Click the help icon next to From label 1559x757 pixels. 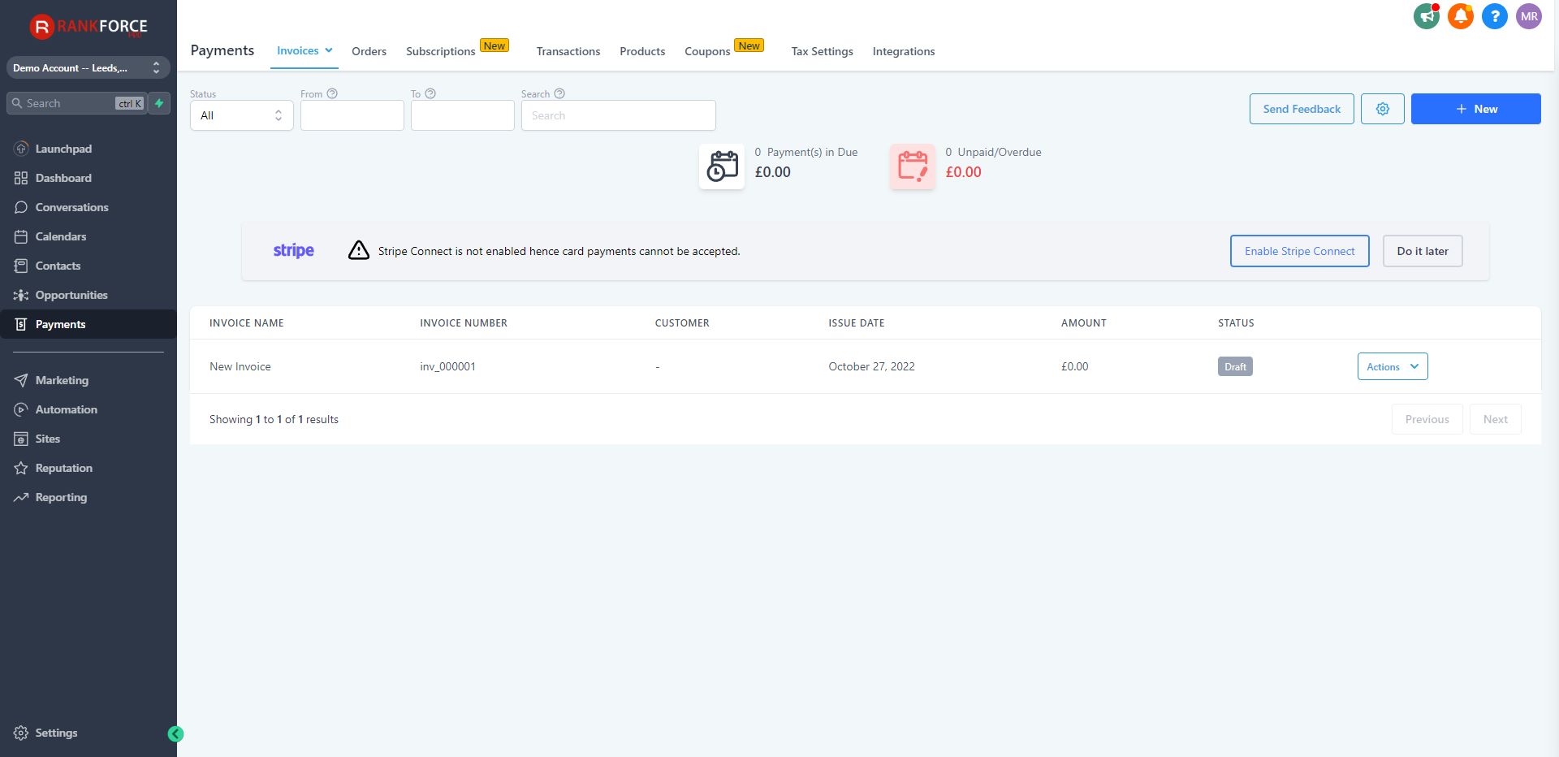tap(332, 93)
